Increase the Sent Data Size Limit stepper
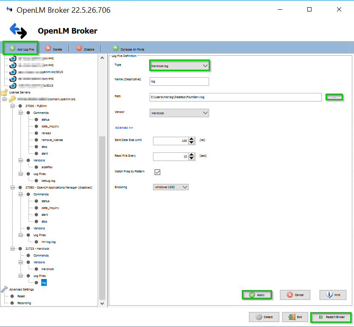The width and height of the screenshot is (354, 327). point(192,138)
